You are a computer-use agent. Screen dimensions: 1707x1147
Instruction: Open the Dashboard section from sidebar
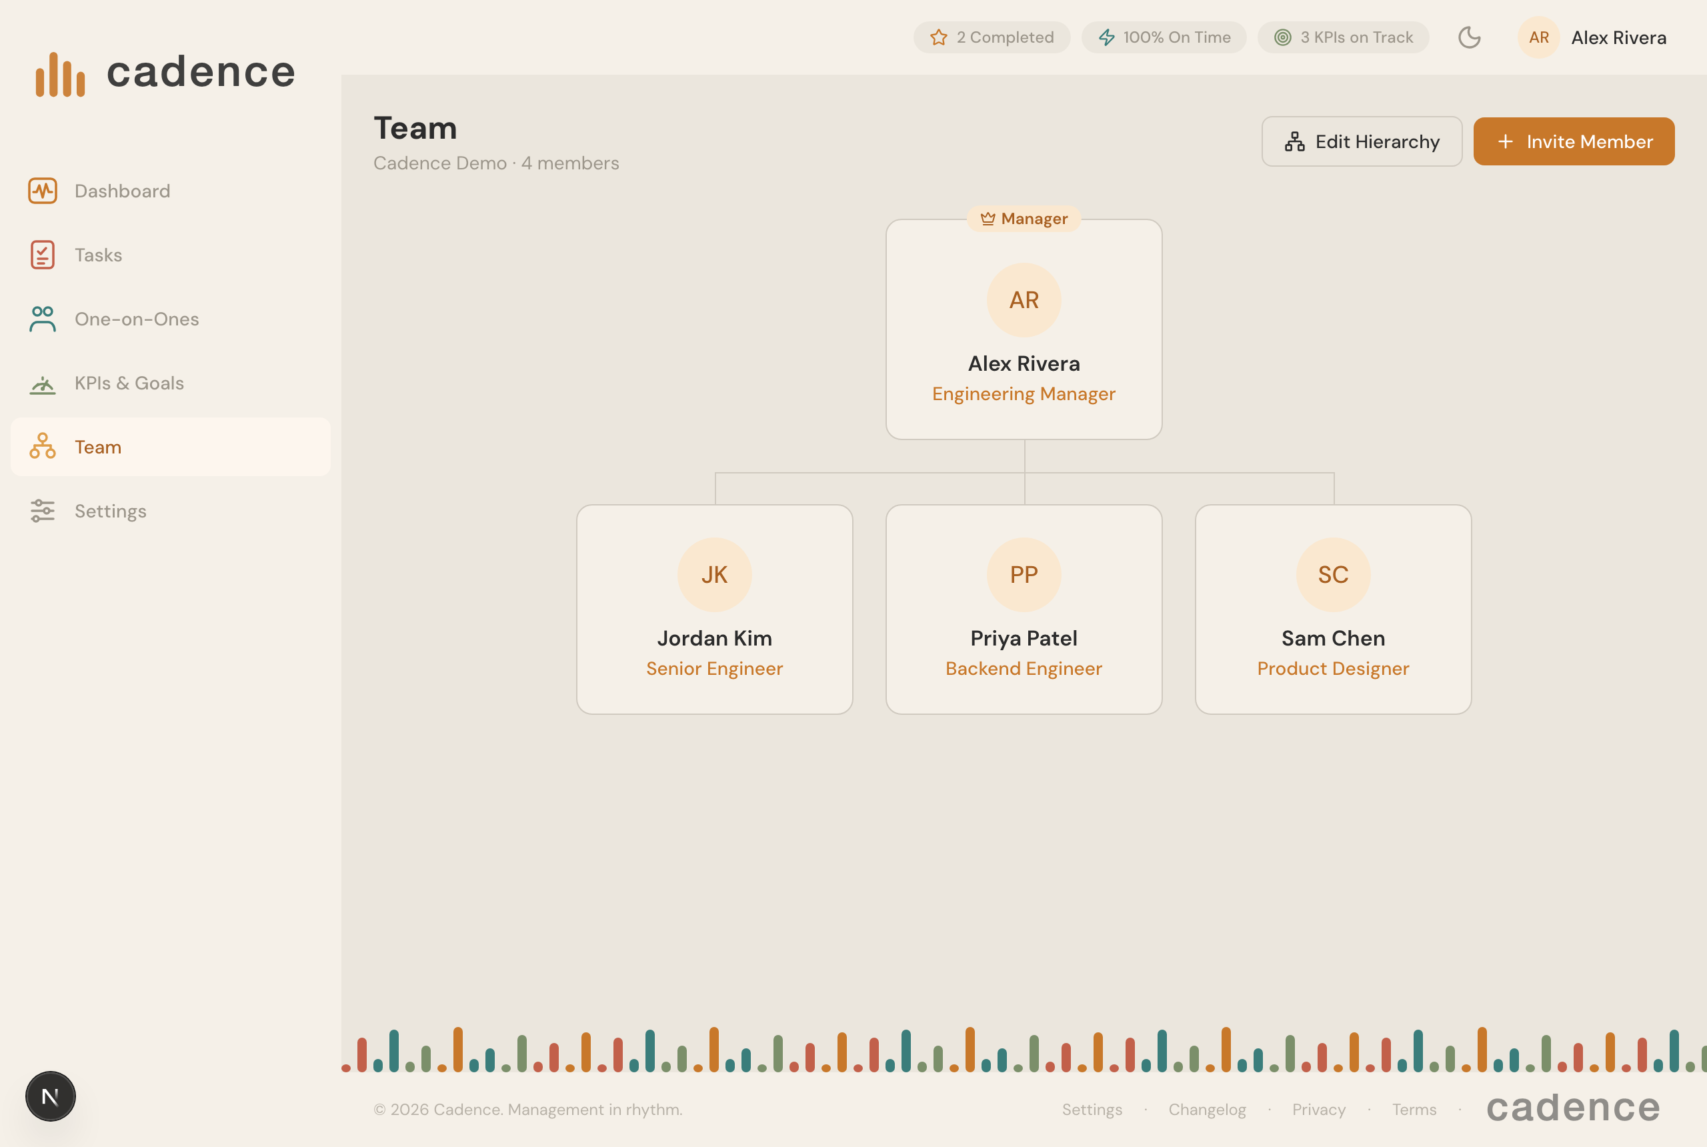click(x=121, y=191)
